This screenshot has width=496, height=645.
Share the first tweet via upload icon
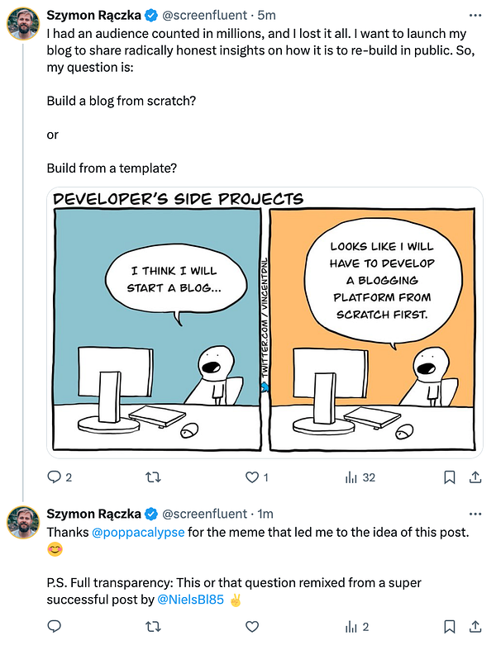click(x=475, y=477)
